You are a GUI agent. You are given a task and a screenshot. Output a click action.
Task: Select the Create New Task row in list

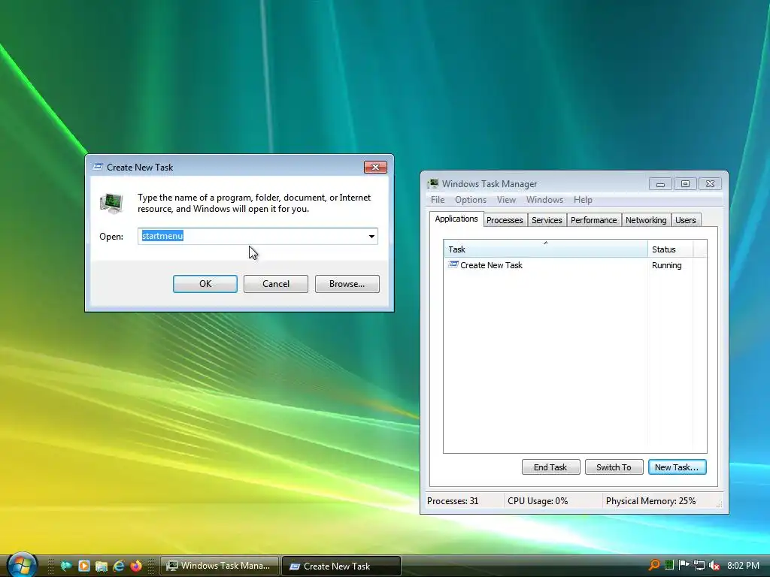pyautogui.click(x=574, y=265)
